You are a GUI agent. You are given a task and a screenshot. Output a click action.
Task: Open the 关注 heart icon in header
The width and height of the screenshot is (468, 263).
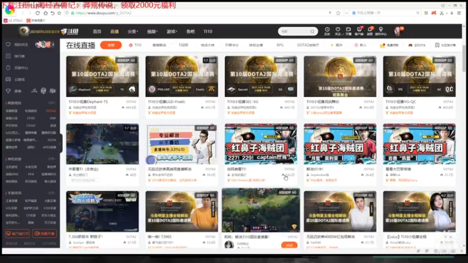point(338,31)
